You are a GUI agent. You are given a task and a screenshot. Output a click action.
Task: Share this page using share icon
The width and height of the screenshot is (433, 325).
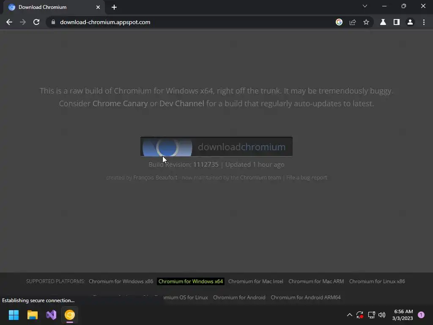pos(353,22)
